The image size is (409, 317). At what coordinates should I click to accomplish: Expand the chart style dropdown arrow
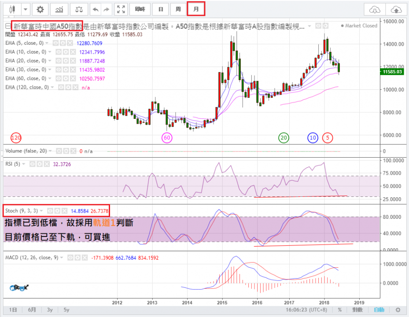click(26, 9)
